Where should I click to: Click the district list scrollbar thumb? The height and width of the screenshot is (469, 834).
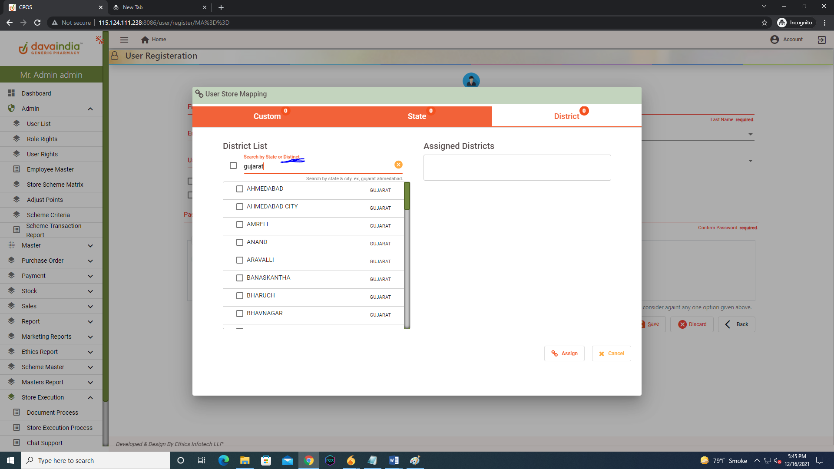(407, 196)
